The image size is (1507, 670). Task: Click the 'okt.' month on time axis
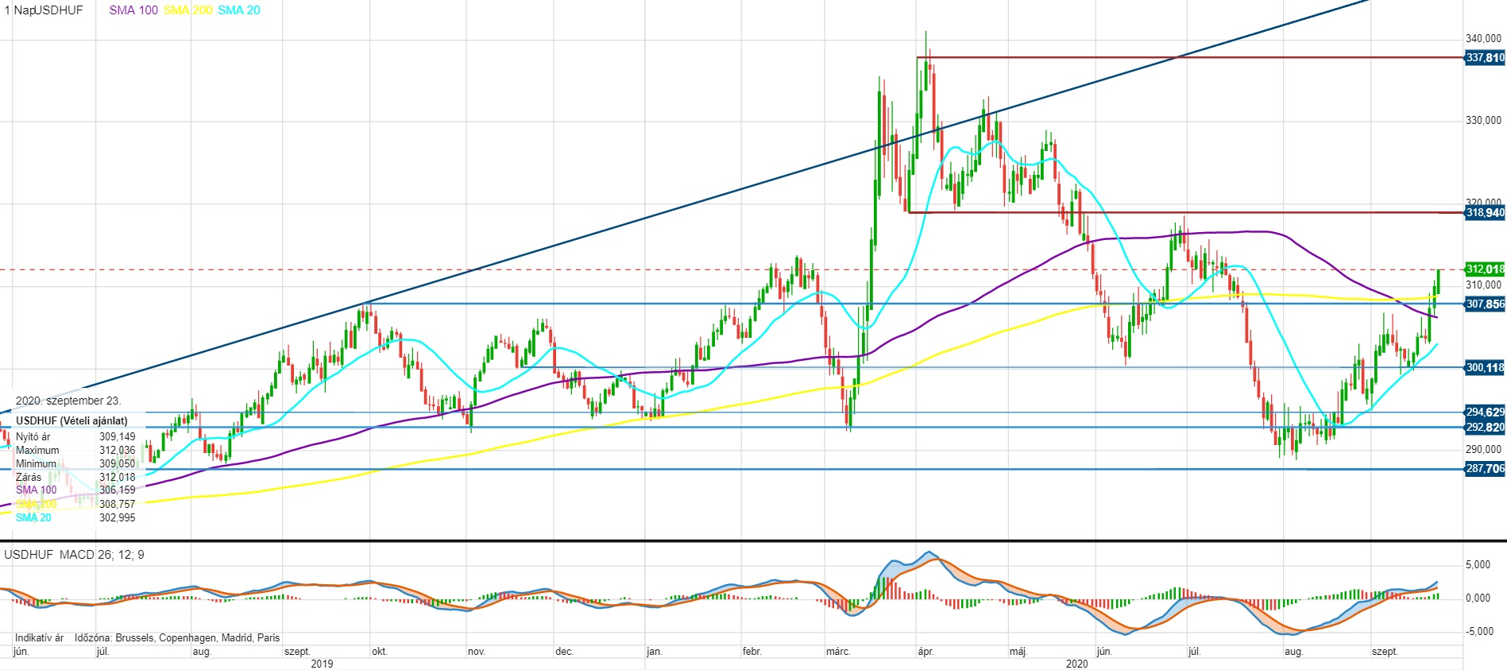(380, 652)
